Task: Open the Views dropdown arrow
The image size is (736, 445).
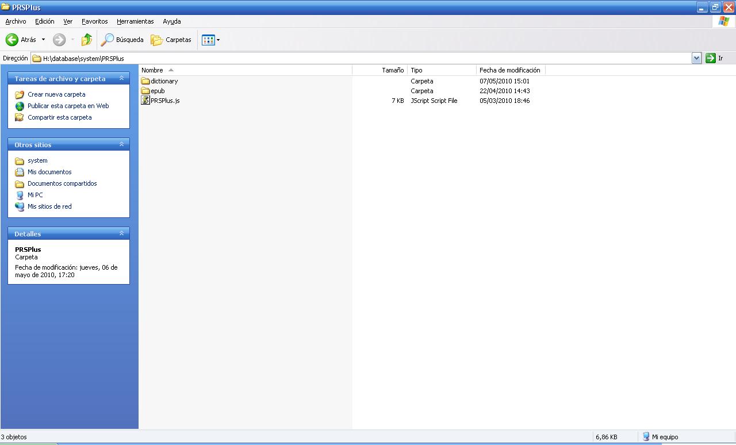Action: [218, 40]
